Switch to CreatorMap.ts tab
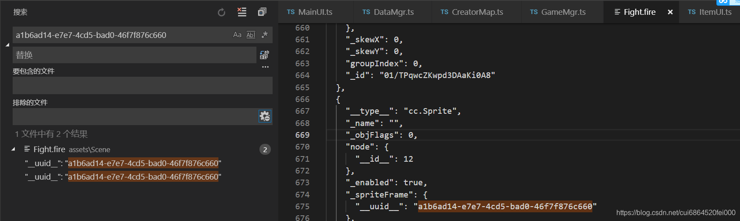The height and width of the screenshot is (221, 740). [477, 12]
